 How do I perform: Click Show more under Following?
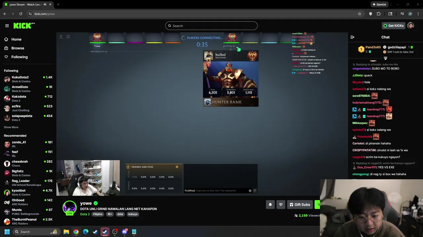(11, 127)
